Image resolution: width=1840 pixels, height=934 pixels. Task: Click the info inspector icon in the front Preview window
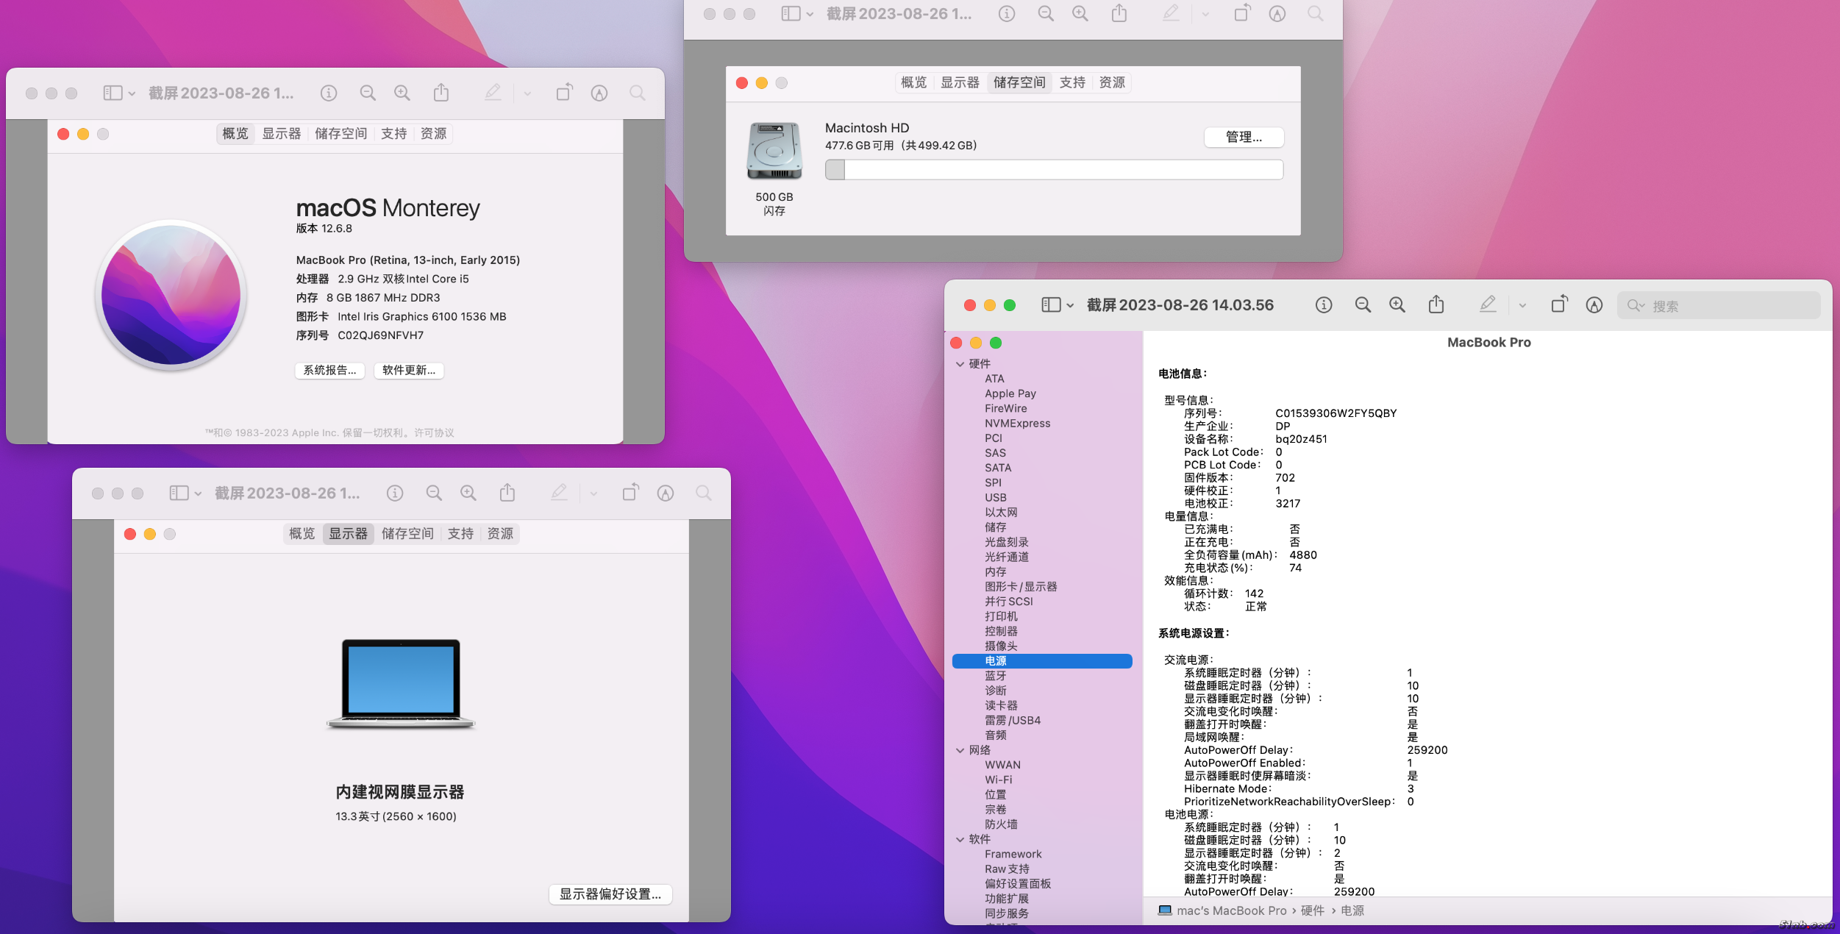click(x=1324, y=305)
